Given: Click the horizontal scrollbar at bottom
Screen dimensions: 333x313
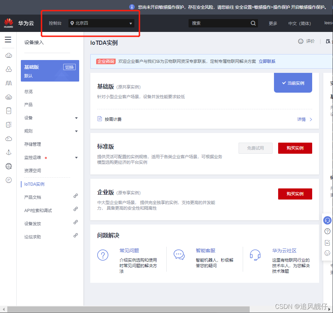Looking at the screenshot, I should (x=128, y=309).
